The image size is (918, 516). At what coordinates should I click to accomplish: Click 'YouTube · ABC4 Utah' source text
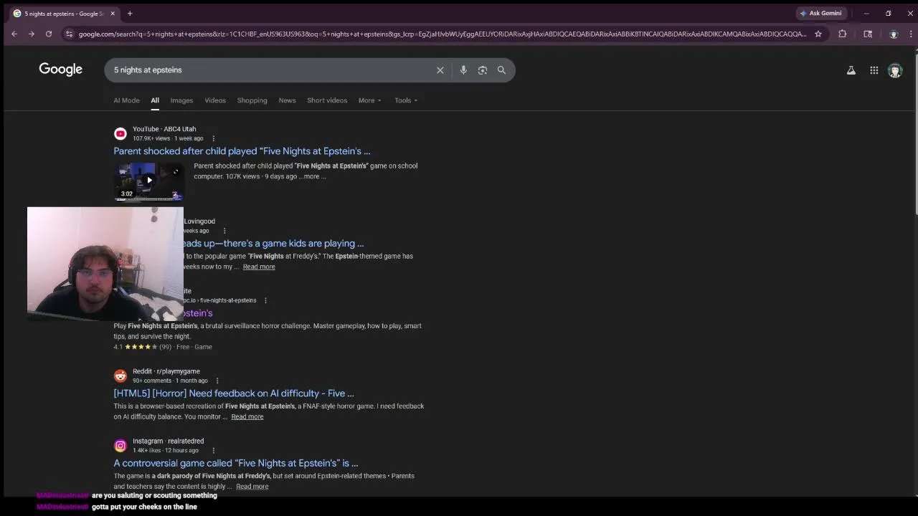click(164, 129)
